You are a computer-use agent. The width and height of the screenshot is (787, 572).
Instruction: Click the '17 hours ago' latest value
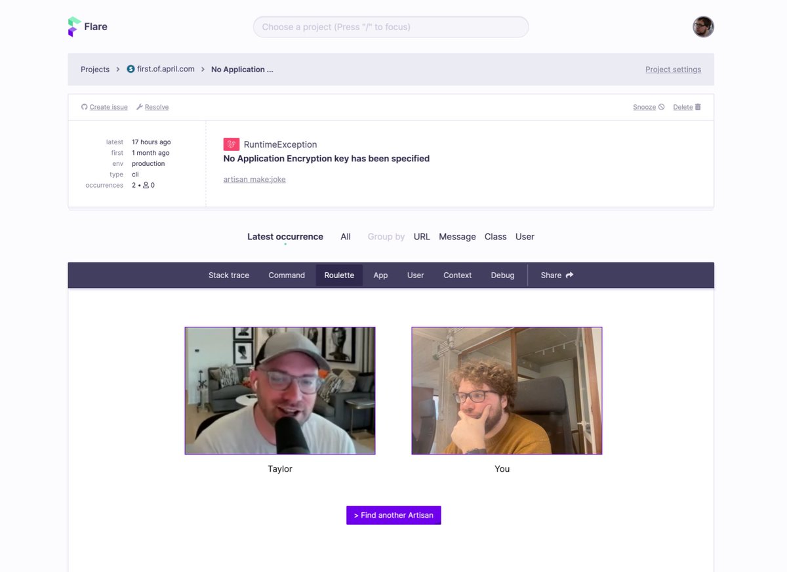151,142
